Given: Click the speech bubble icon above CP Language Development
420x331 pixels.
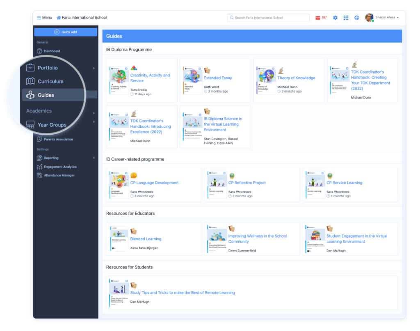Looking at the screenshot, I should click(134, 175).
